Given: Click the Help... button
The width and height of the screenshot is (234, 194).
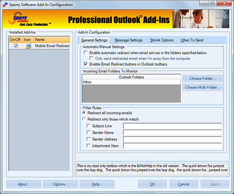Looking at the screenshot, I should click(x=97, y=184).
